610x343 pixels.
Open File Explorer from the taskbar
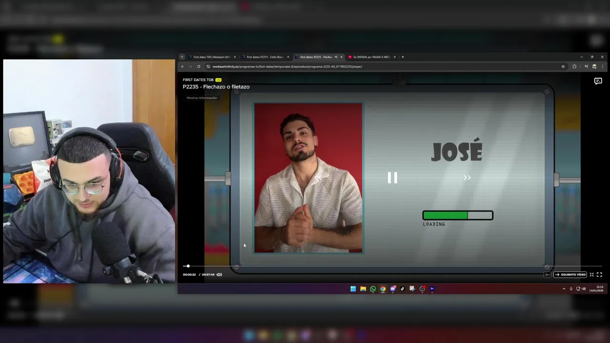(363, 288)
